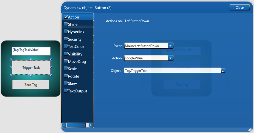Screen dimensions: 254x133
Task: Toggle the Skew checkbox
Action: (x=66, y=83)
